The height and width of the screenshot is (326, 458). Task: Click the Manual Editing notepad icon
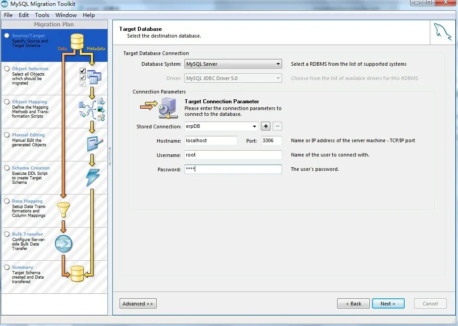pos(95,143)
